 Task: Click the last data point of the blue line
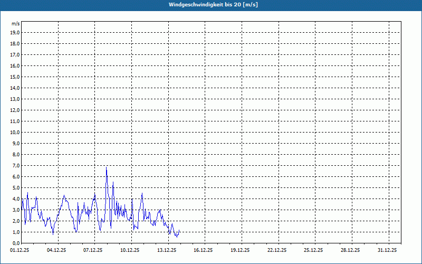(179, 231)
